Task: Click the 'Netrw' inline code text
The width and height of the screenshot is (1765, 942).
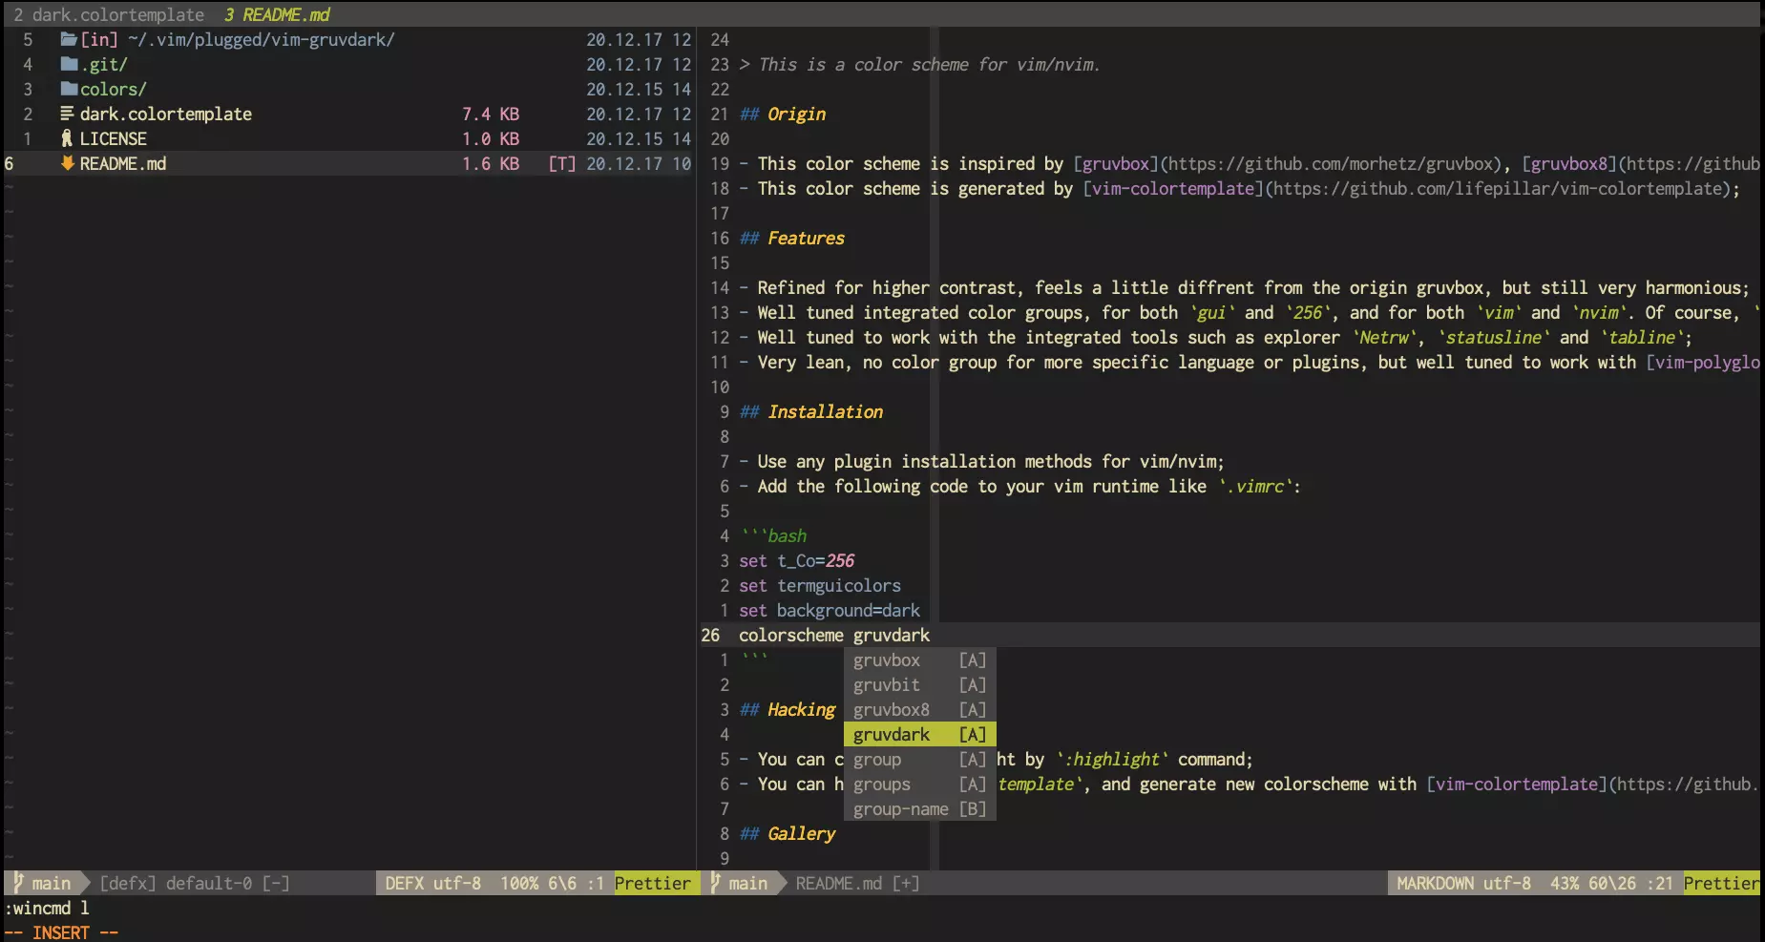Action: tap(1383, 338)
